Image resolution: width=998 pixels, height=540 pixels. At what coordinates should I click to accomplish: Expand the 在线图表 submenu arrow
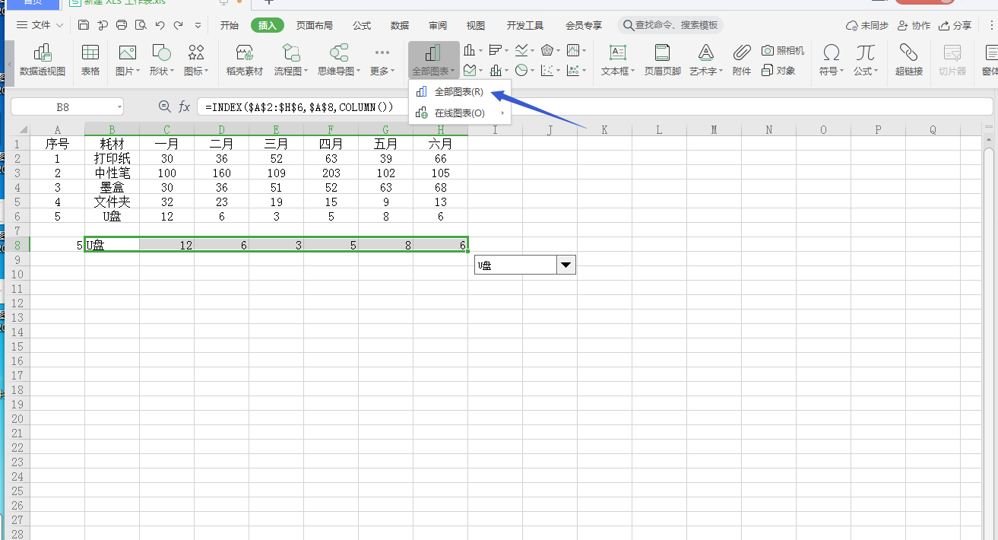[x=502, y=113]
